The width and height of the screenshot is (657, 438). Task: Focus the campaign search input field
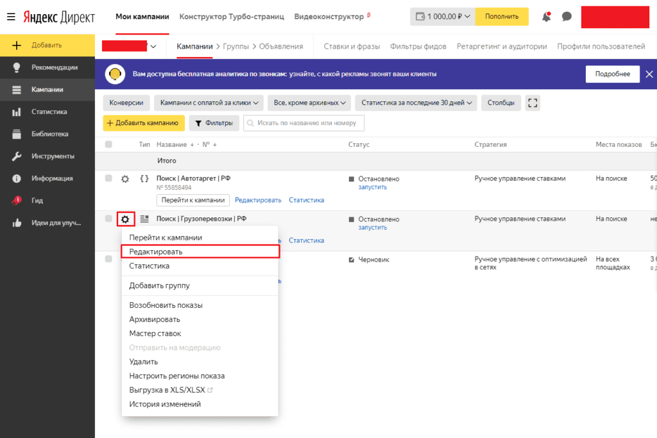click(303, 123)
